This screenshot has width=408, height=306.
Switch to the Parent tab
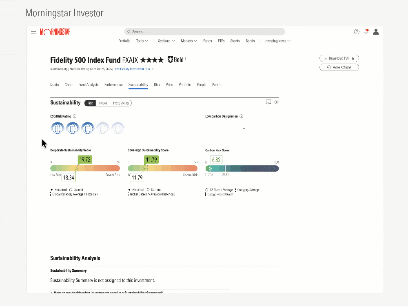(x=217, y=84)
